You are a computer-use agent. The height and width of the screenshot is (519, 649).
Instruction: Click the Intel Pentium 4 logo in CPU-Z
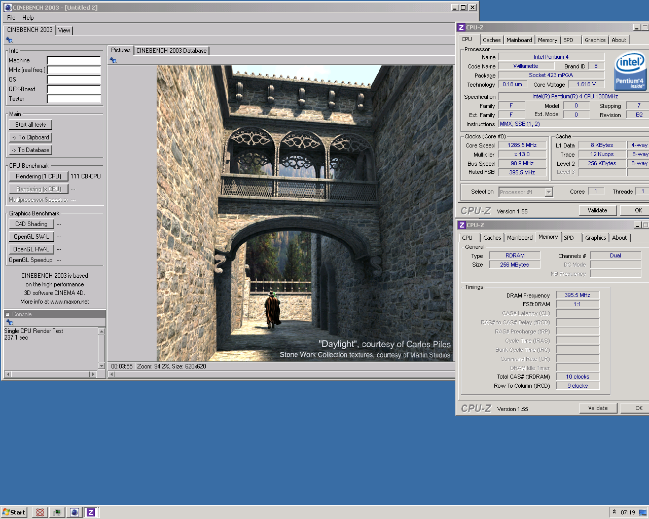630,71
